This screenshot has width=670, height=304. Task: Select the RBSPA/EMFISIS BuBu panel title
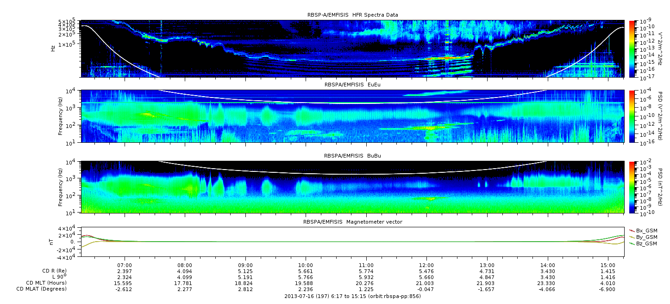(352, 156)
